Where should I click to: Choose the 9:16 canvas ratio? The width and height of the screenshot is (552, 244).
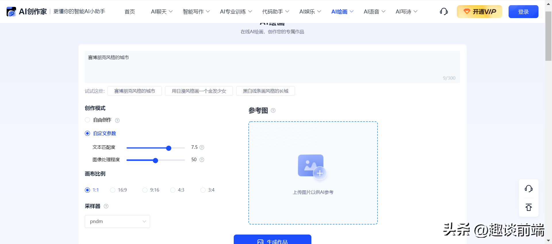[x=145, y=190]
